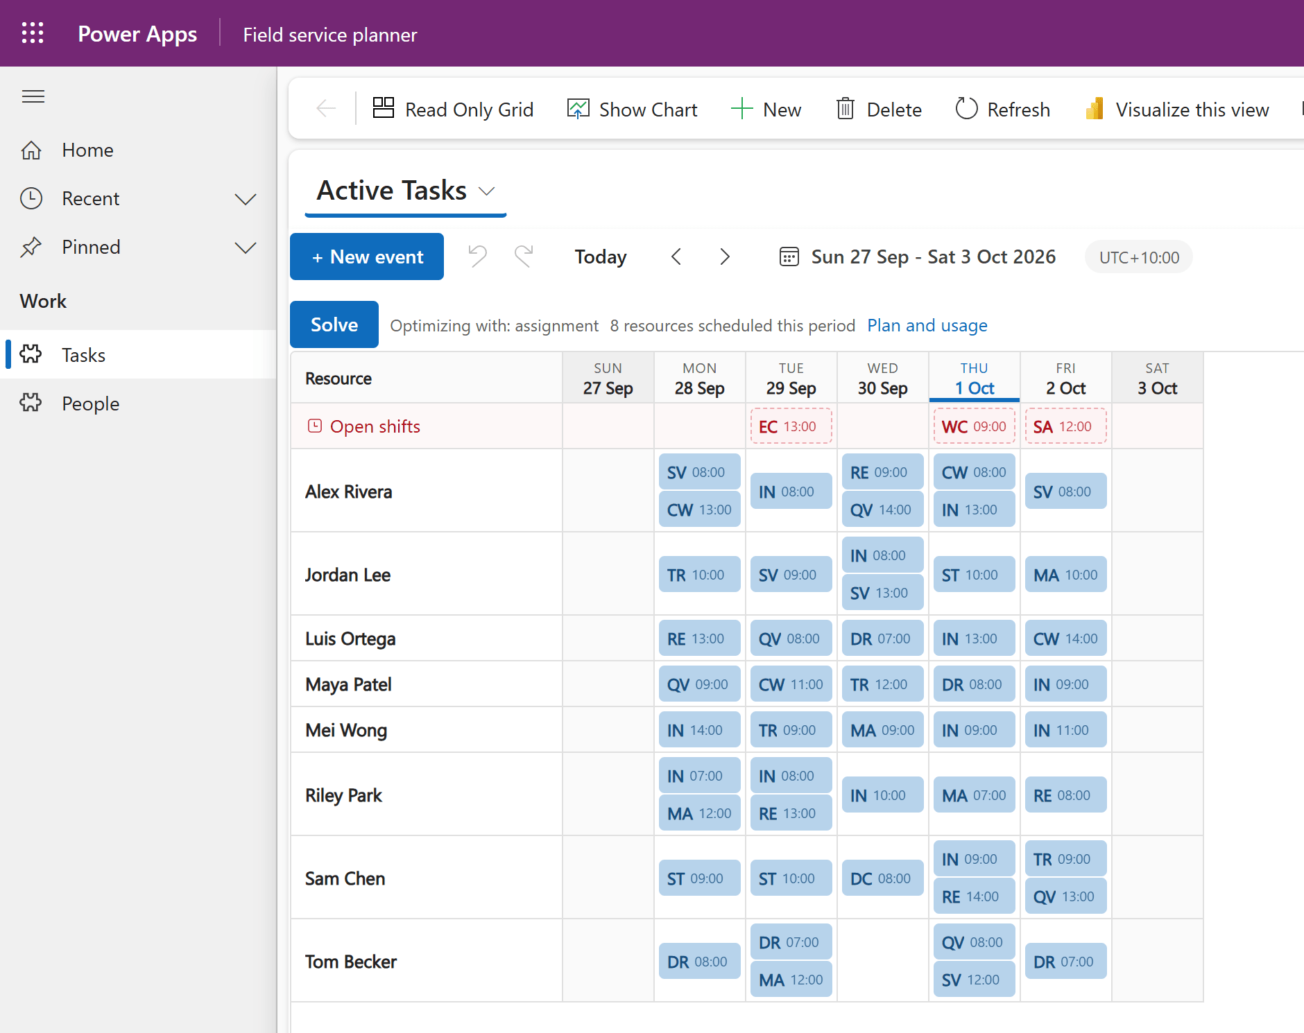Viewport: 1304px width, 1033px height.
Task: Expand the Recent section
Action: tap(246, 199)
